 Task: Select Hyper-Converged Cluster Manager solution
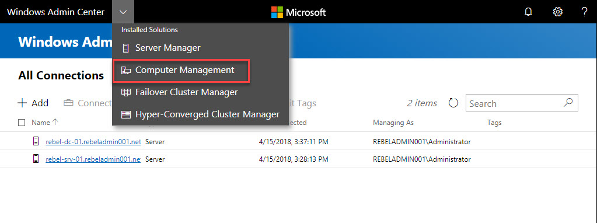point(200,114)
